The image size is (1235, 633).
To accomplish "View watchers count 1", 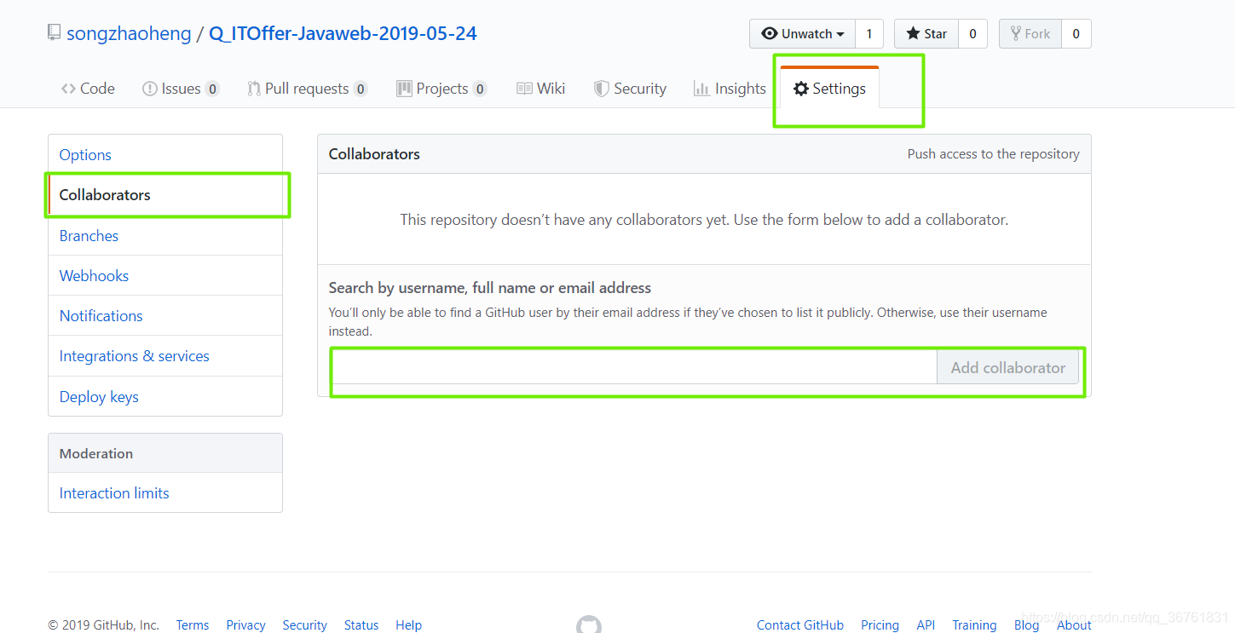I will (x=869, y=33).
